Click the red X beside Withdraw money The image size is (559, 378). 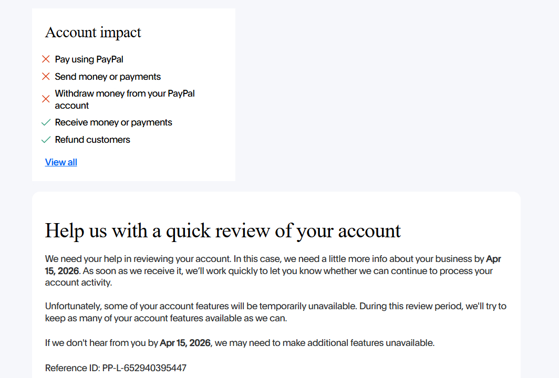(x=46, y=99)
